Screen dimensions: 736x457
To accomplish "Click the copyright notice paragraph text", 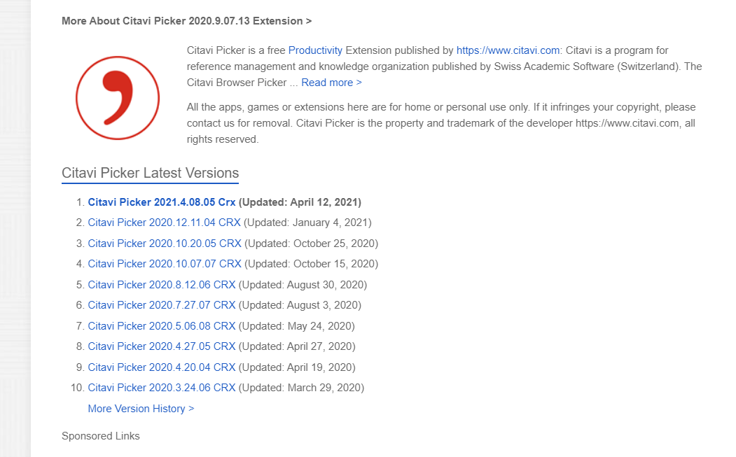I will (x=441, y=123).
